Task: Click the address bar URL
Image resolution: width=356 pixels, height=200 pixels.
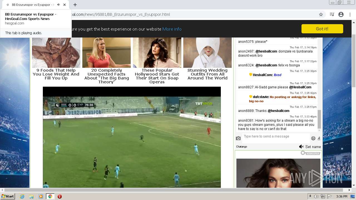Action: point(120,14)
